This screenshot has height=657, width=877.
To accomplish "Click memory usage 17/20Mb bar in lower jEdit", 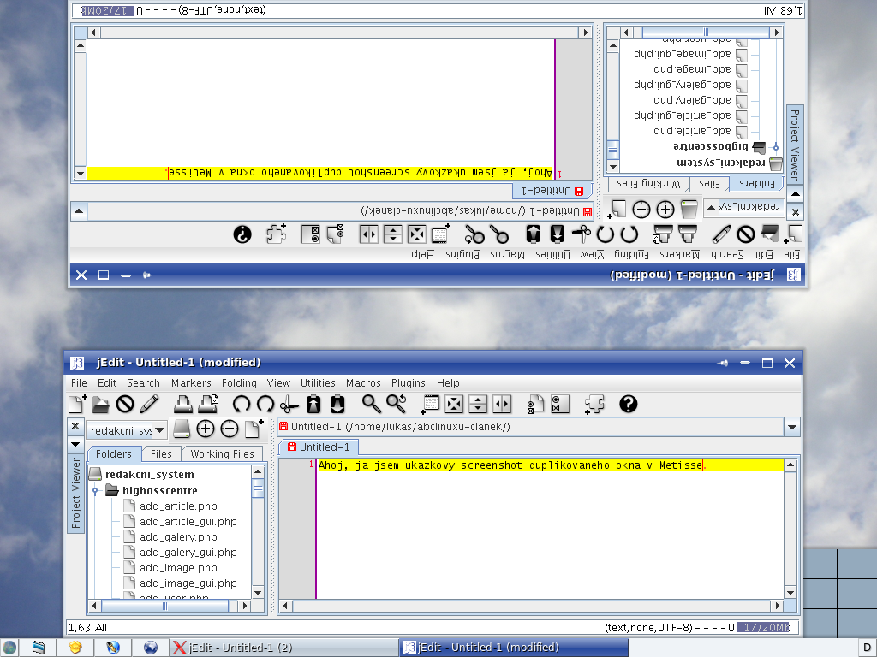I will (x=763, y=627).
